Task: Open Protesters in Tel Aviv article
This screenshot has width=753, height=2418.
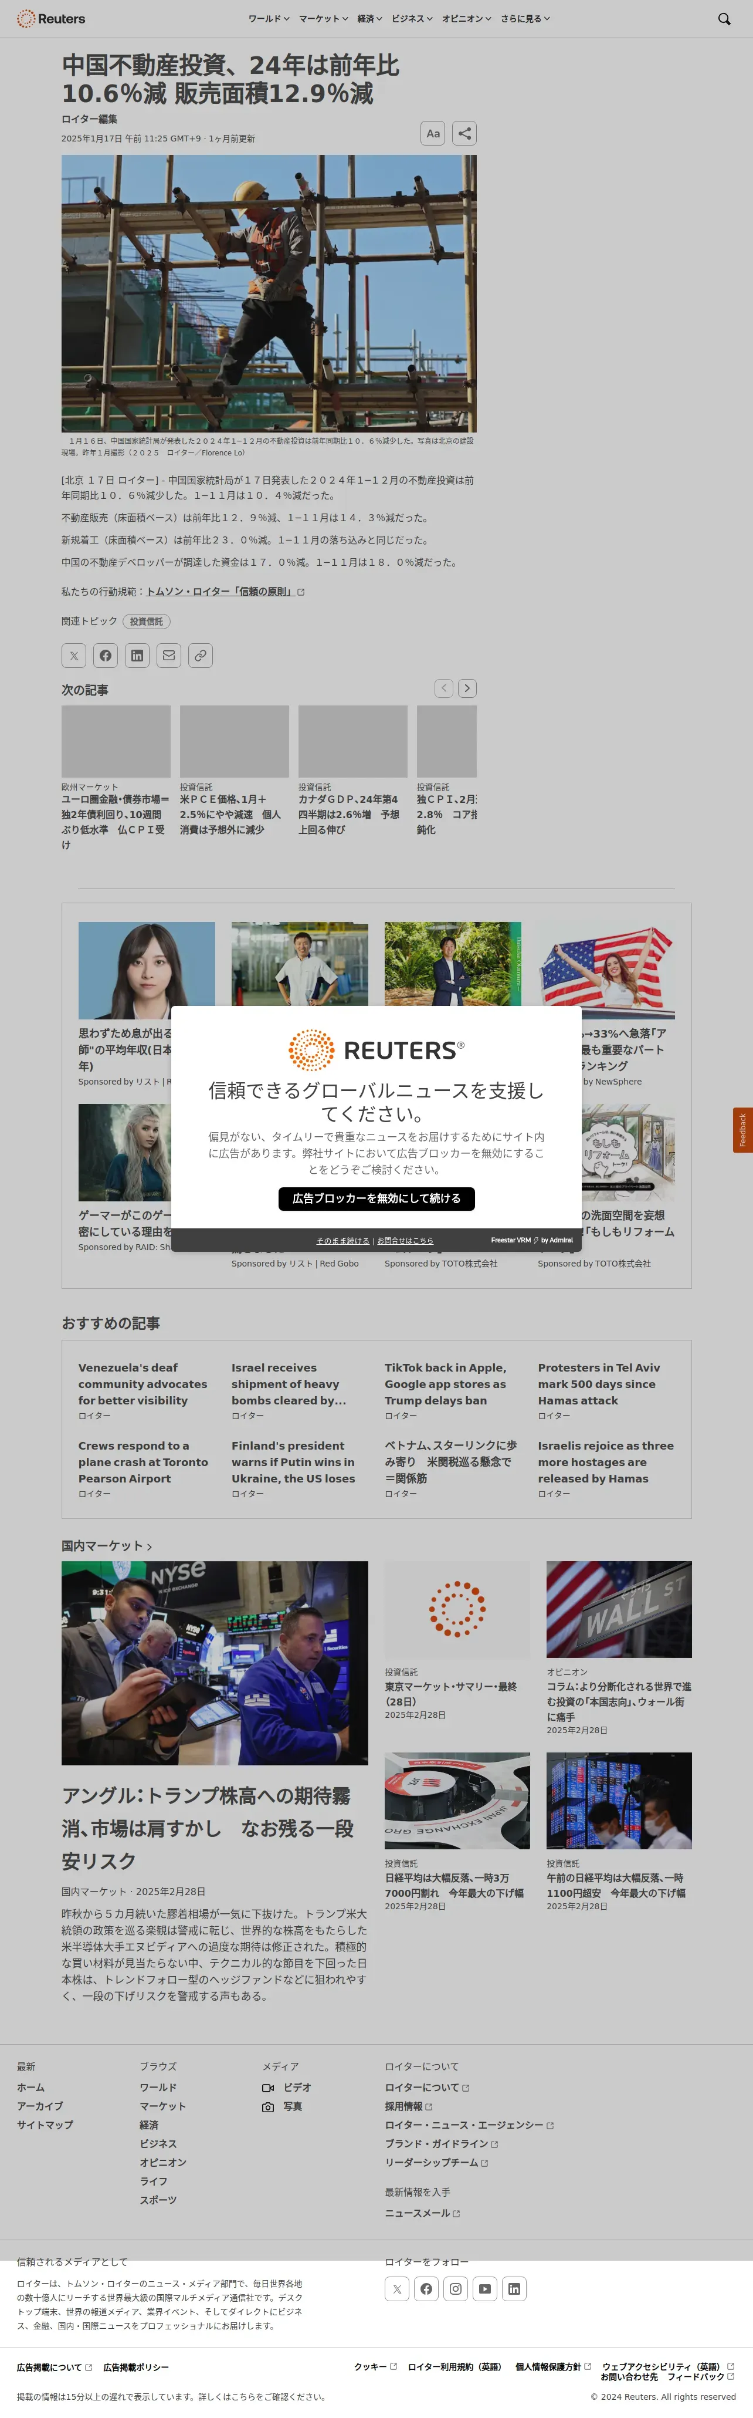Action: pyautogui.click(x=599, y=1383)
